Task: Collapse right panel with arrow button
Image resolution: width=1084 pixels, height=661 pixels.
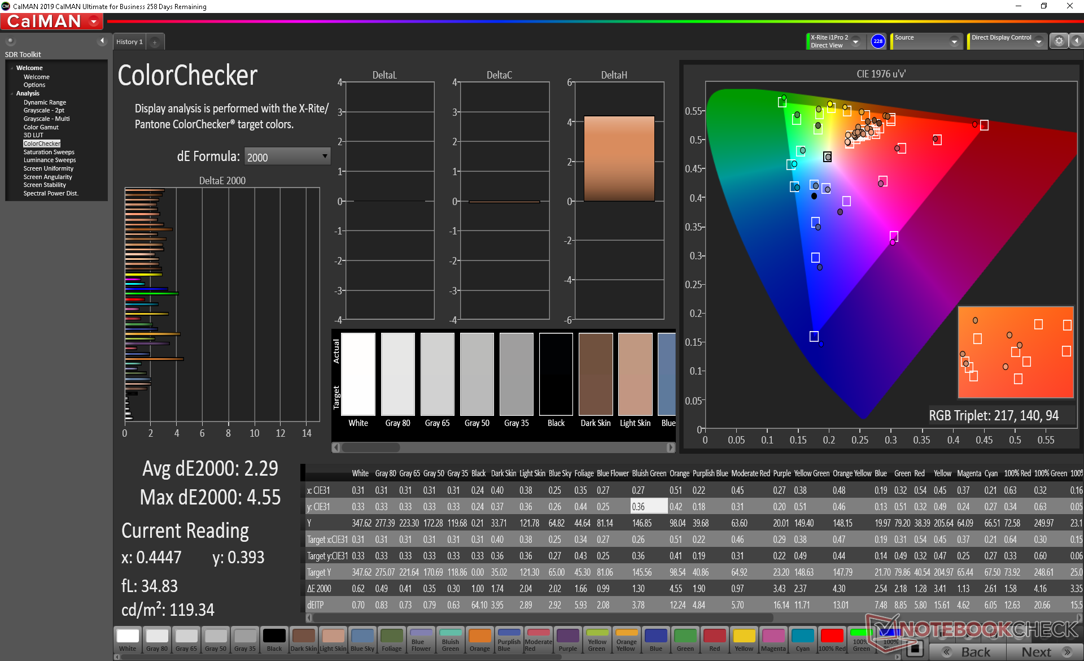Action: [x=1076, y=41]
